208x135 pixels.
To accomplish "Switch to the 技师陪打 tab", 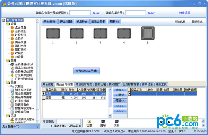I will 114,84.
